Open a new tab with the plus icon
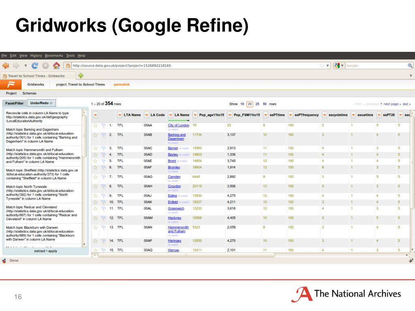 81,76
